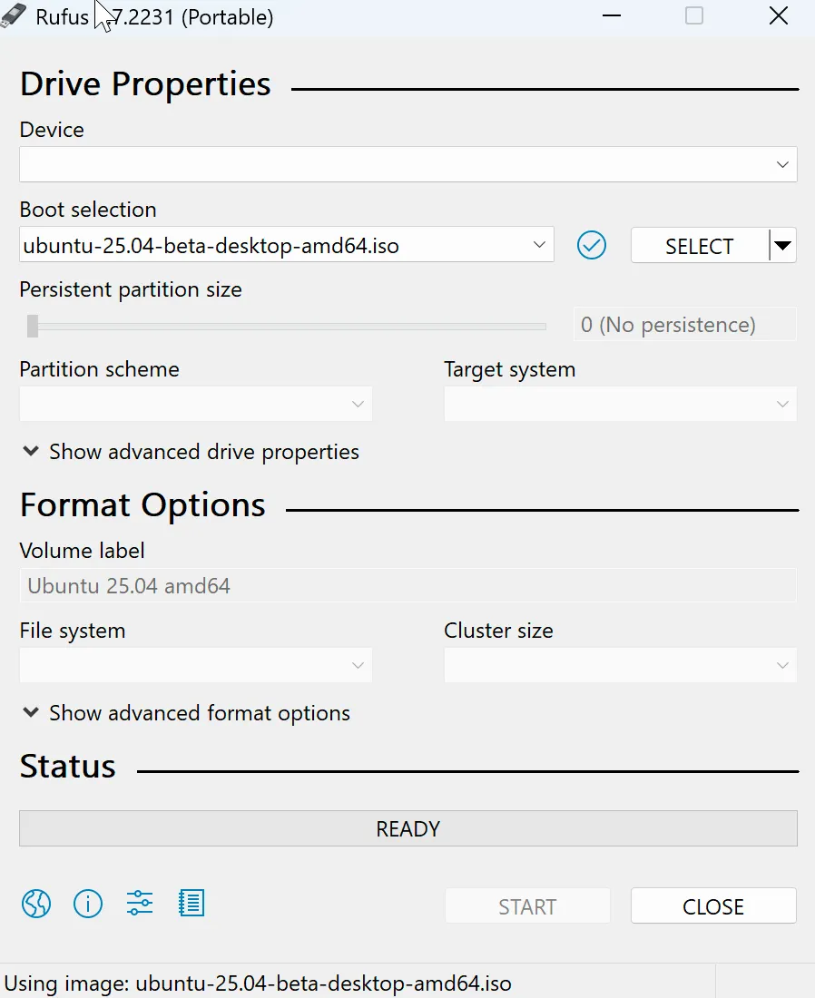Image resolution: width=815 pixels, height=998 pixels.
Task: Click the No persistence size field
Action: [684, 325]
